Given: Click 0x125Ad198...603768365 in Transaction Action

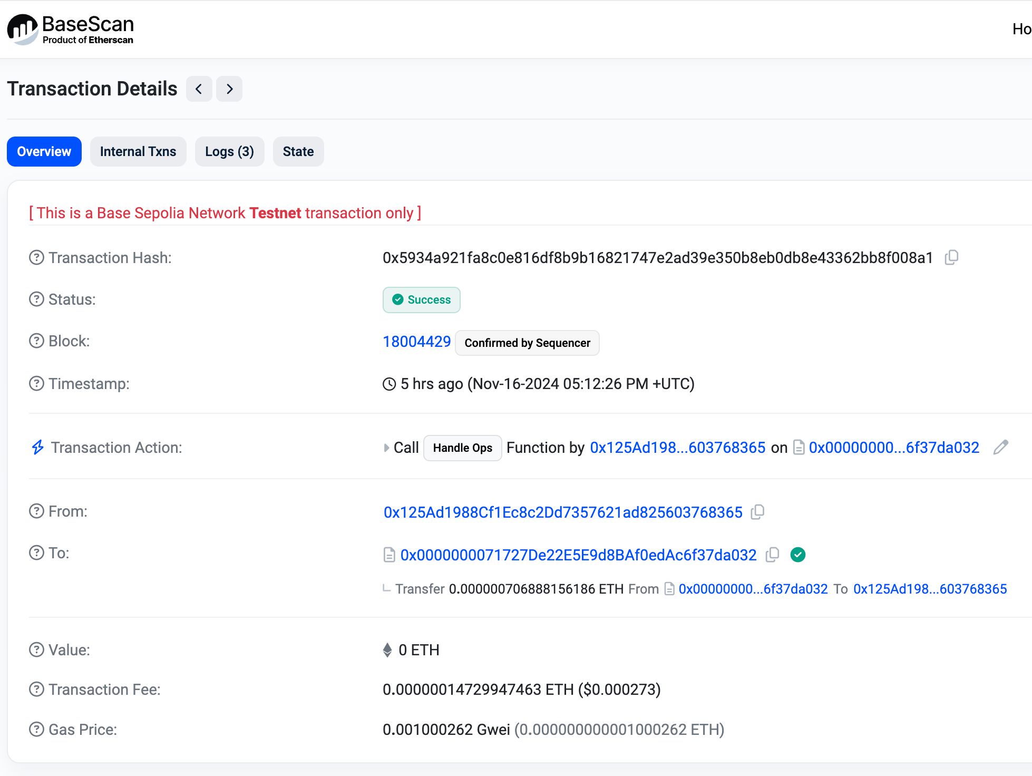Looking at the screenshot, I should click(677, 448).
